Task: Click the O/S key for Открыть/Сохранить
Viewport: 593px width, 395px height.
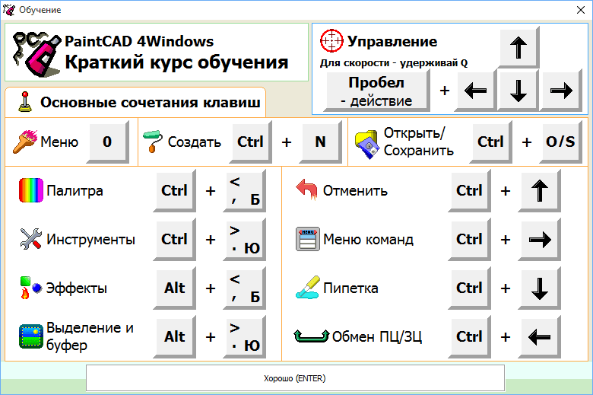Action: click(560, 142)
